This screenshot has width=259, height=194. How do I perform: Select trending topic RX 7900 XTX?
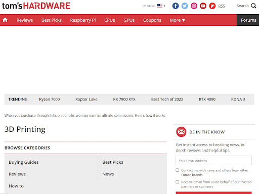point(124,99)
